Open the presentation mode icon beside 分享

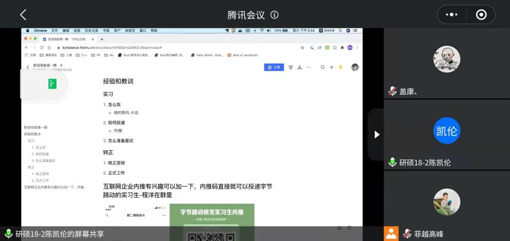coord(290,67)
